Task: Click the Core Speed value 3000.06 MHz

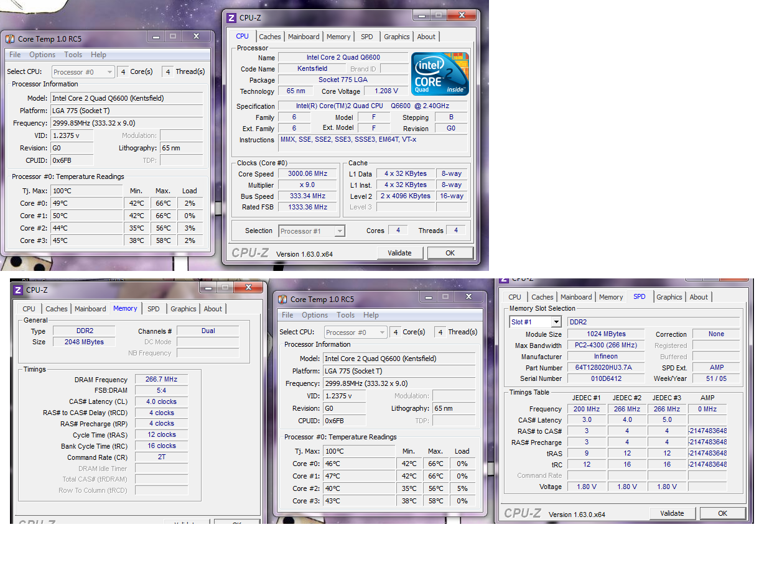Action: coord(307,174)
